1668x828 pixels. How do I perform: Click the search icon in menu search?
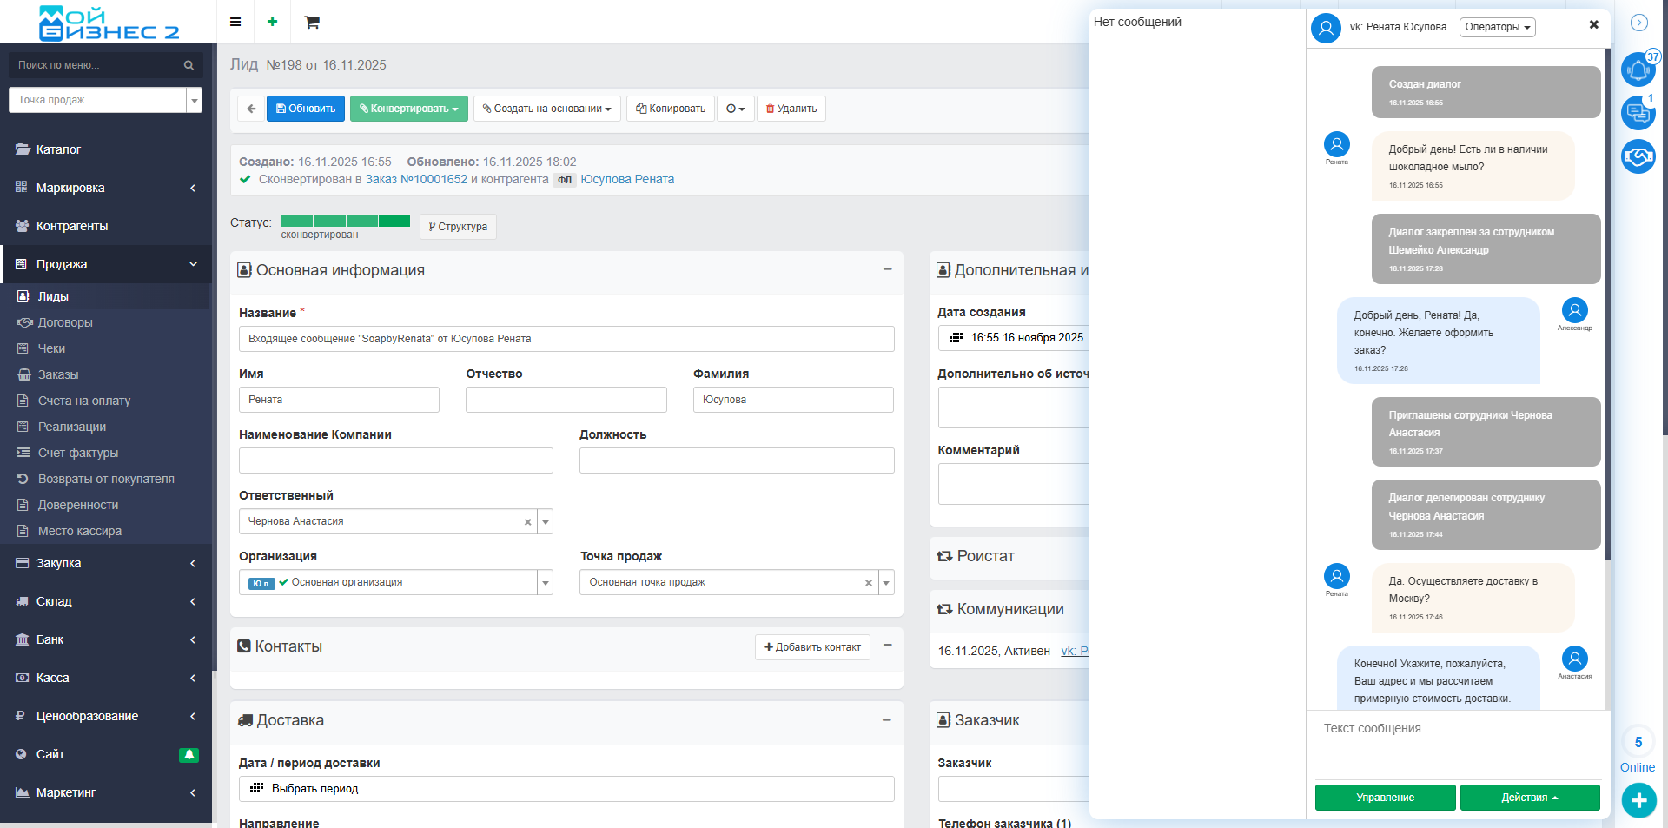coord(189,65)
